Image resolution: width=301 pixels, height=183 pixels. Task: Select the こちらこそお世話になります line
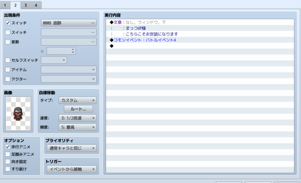[200, 34]
